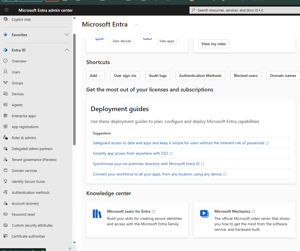300x251 pixels.
Task: Click the sidebar scroll-down arrow
Action: [75, 243]
